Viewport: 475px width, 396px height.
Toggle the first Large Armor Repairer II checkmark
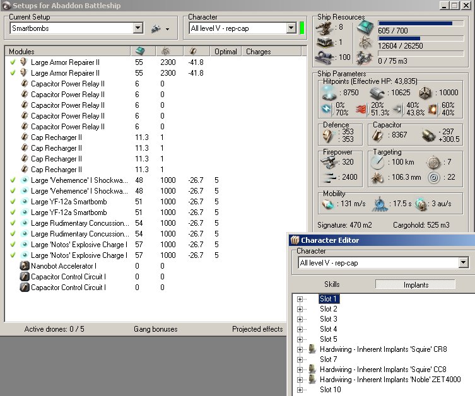(13, 62)
